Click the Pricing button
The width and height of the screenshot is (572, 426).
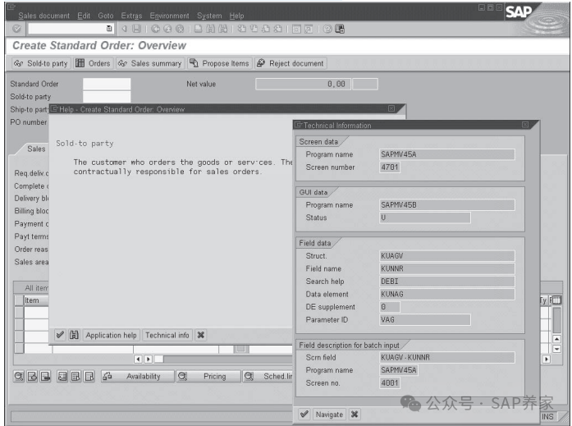[208, 376]
